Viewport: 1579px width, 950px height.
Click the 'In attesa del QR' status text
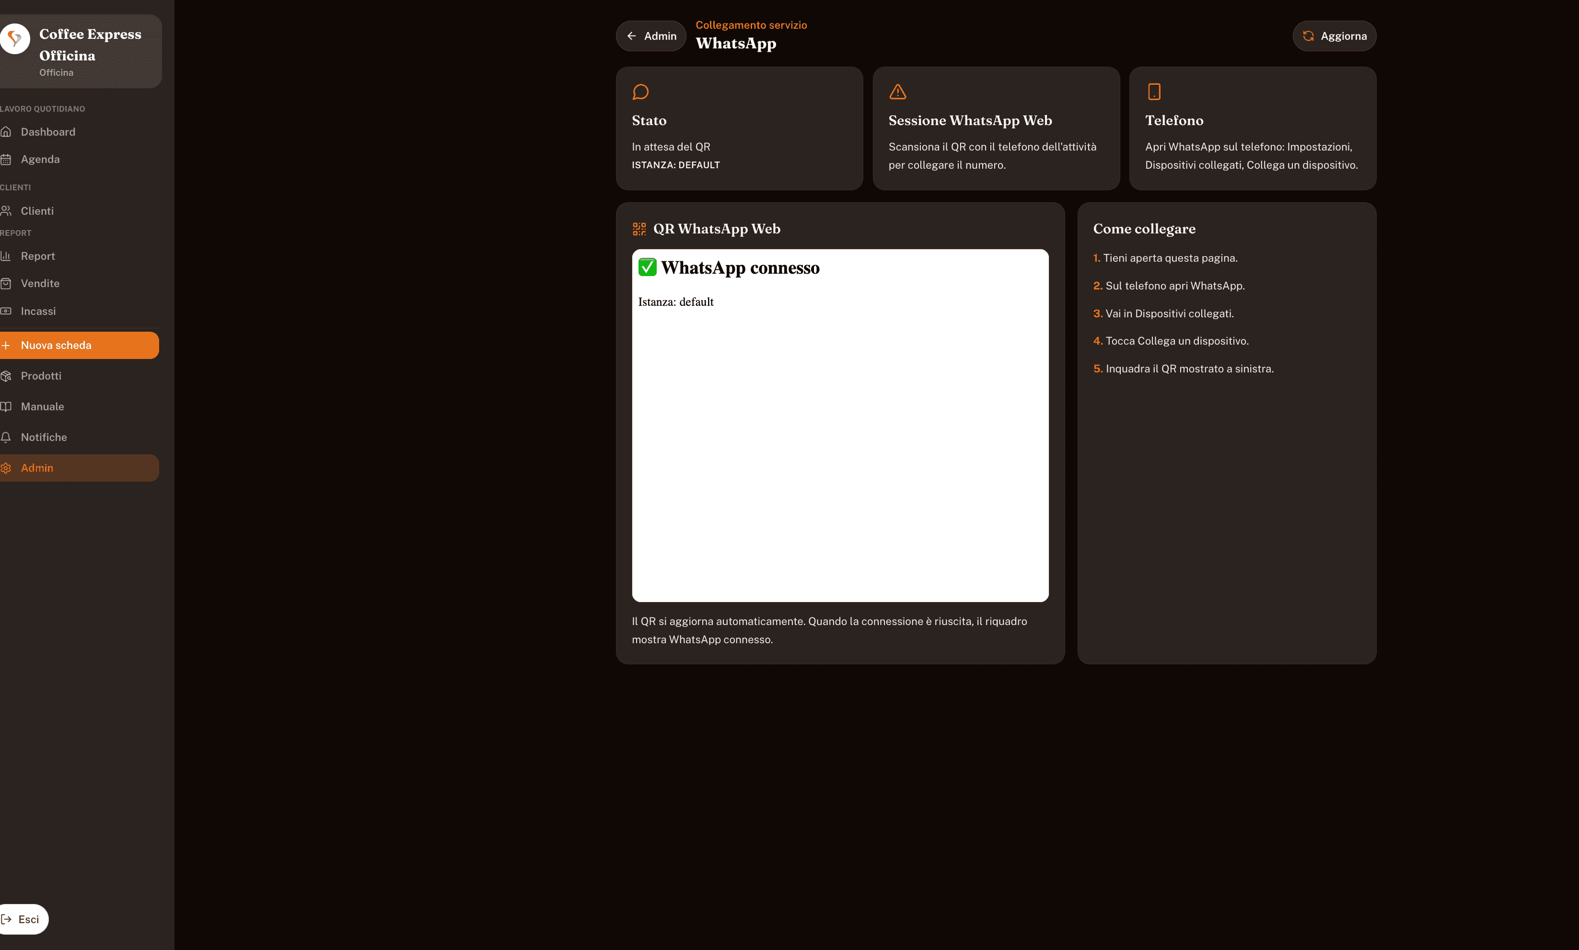click(x=671, y=147)
